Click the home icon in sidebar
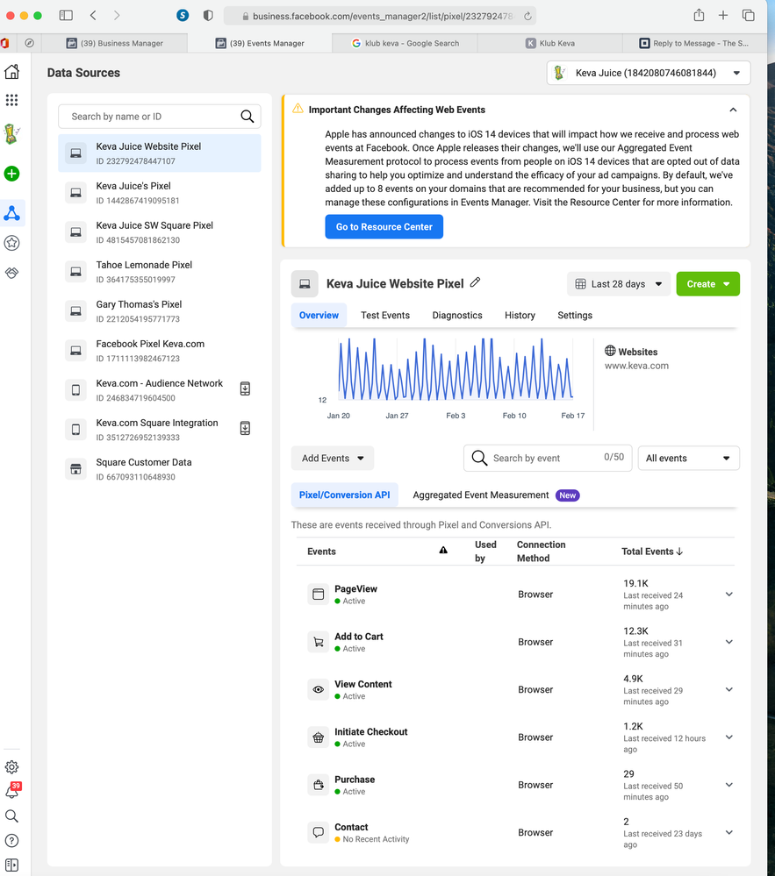 [12, 72]
